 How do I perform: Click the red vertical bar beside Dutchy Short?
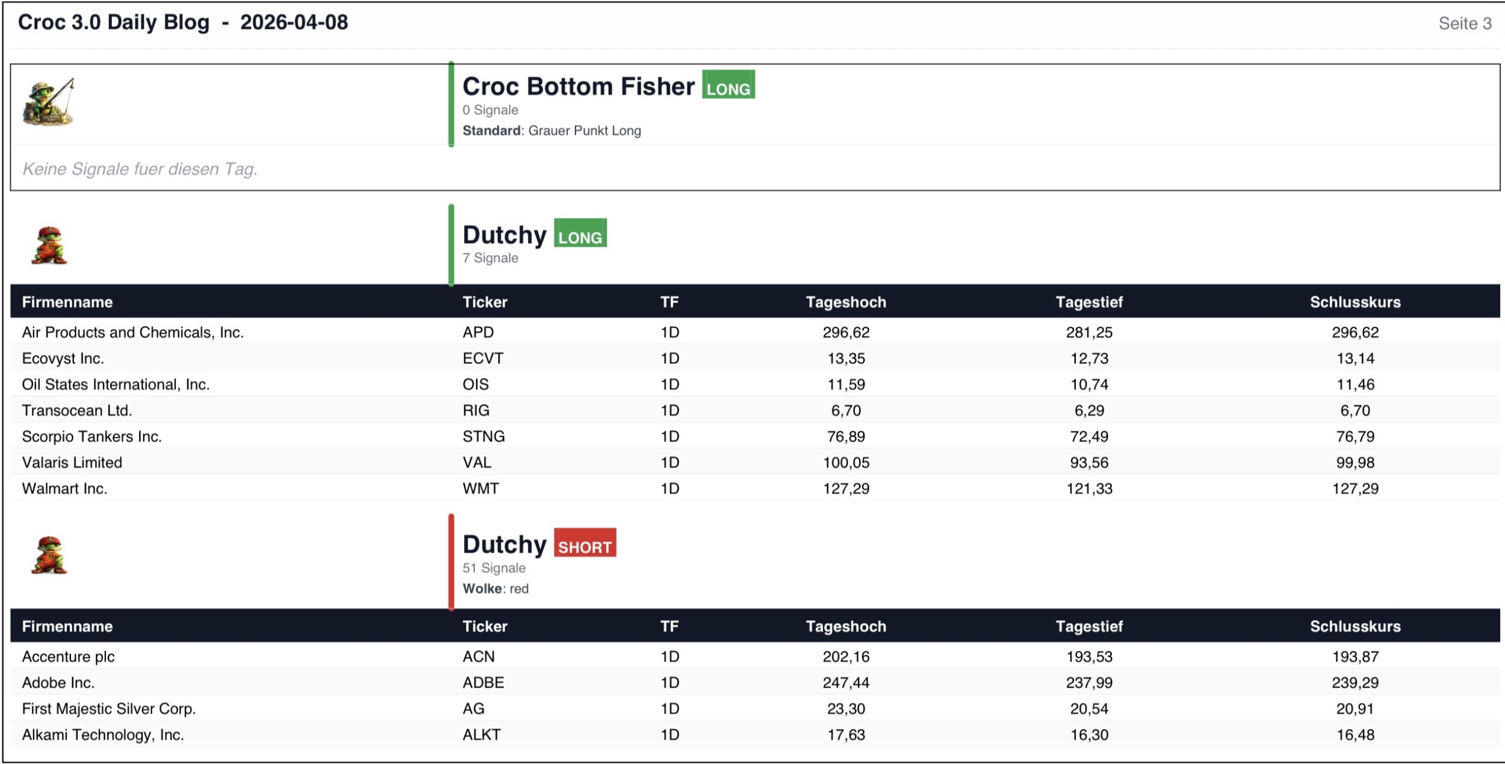click(451, 561)
